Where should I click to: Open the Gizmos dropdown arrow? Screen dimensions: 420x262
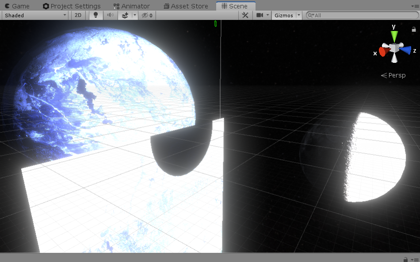pyautogui.click(x=298, y=15)
